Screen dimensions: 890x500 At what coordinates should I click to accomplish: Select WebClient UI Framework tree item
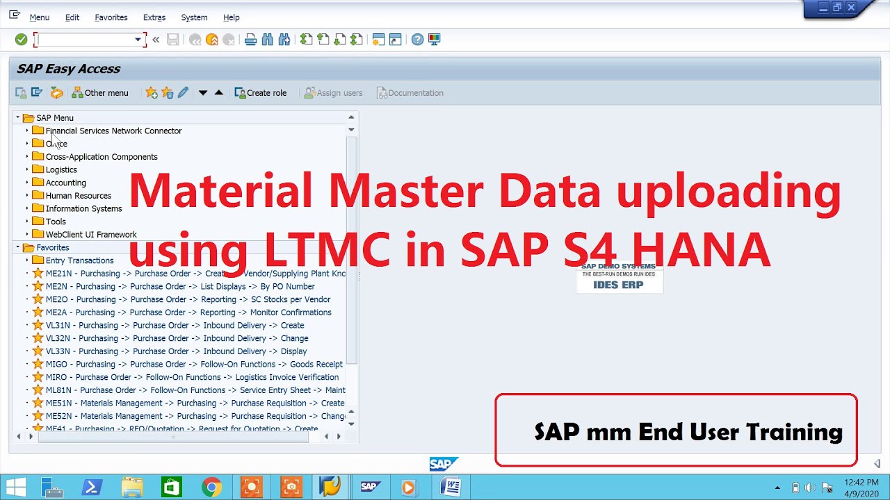pos(91,235)
